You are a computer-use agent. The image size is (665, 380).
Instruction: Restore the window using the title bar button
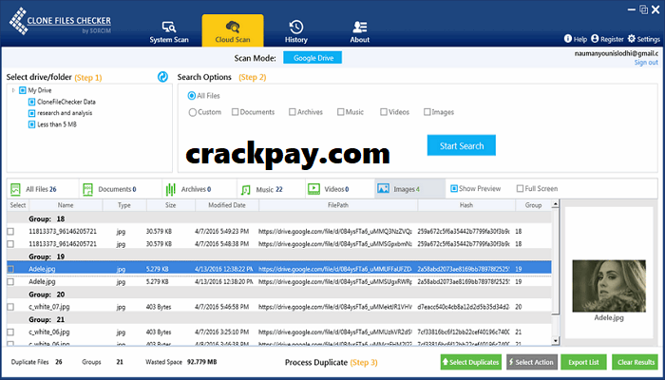coord(644,9)
